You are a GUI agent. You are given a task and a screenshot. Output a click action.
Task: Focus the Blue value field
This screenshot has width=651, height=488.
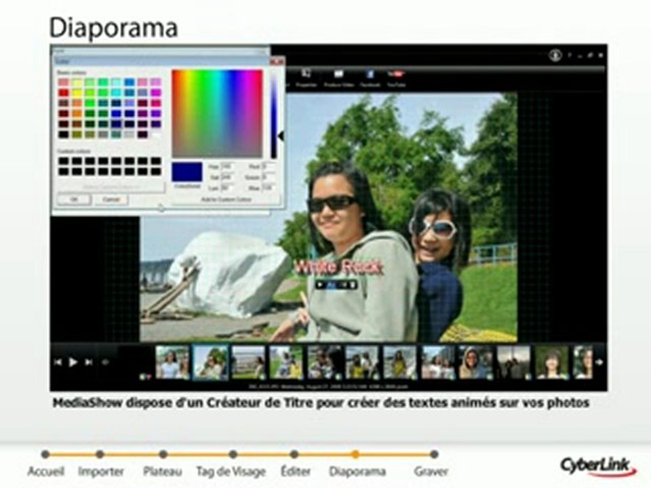point(269,188)
